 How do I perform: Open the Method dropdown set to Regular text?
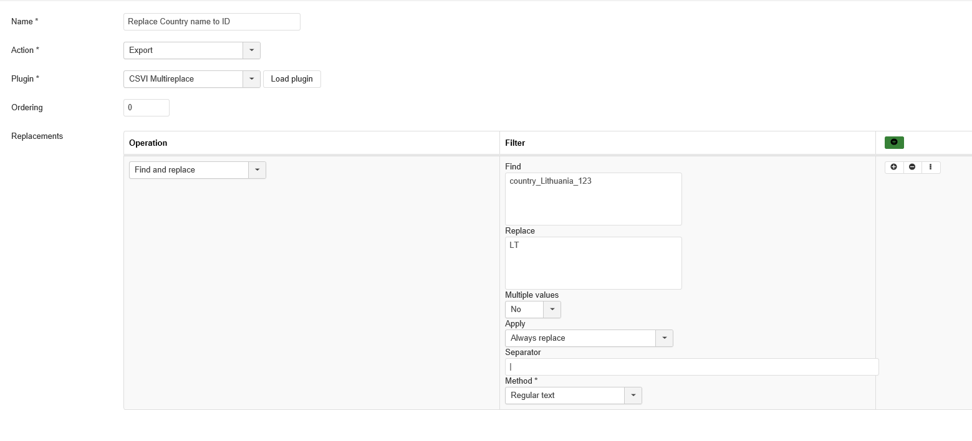(573, 396)
